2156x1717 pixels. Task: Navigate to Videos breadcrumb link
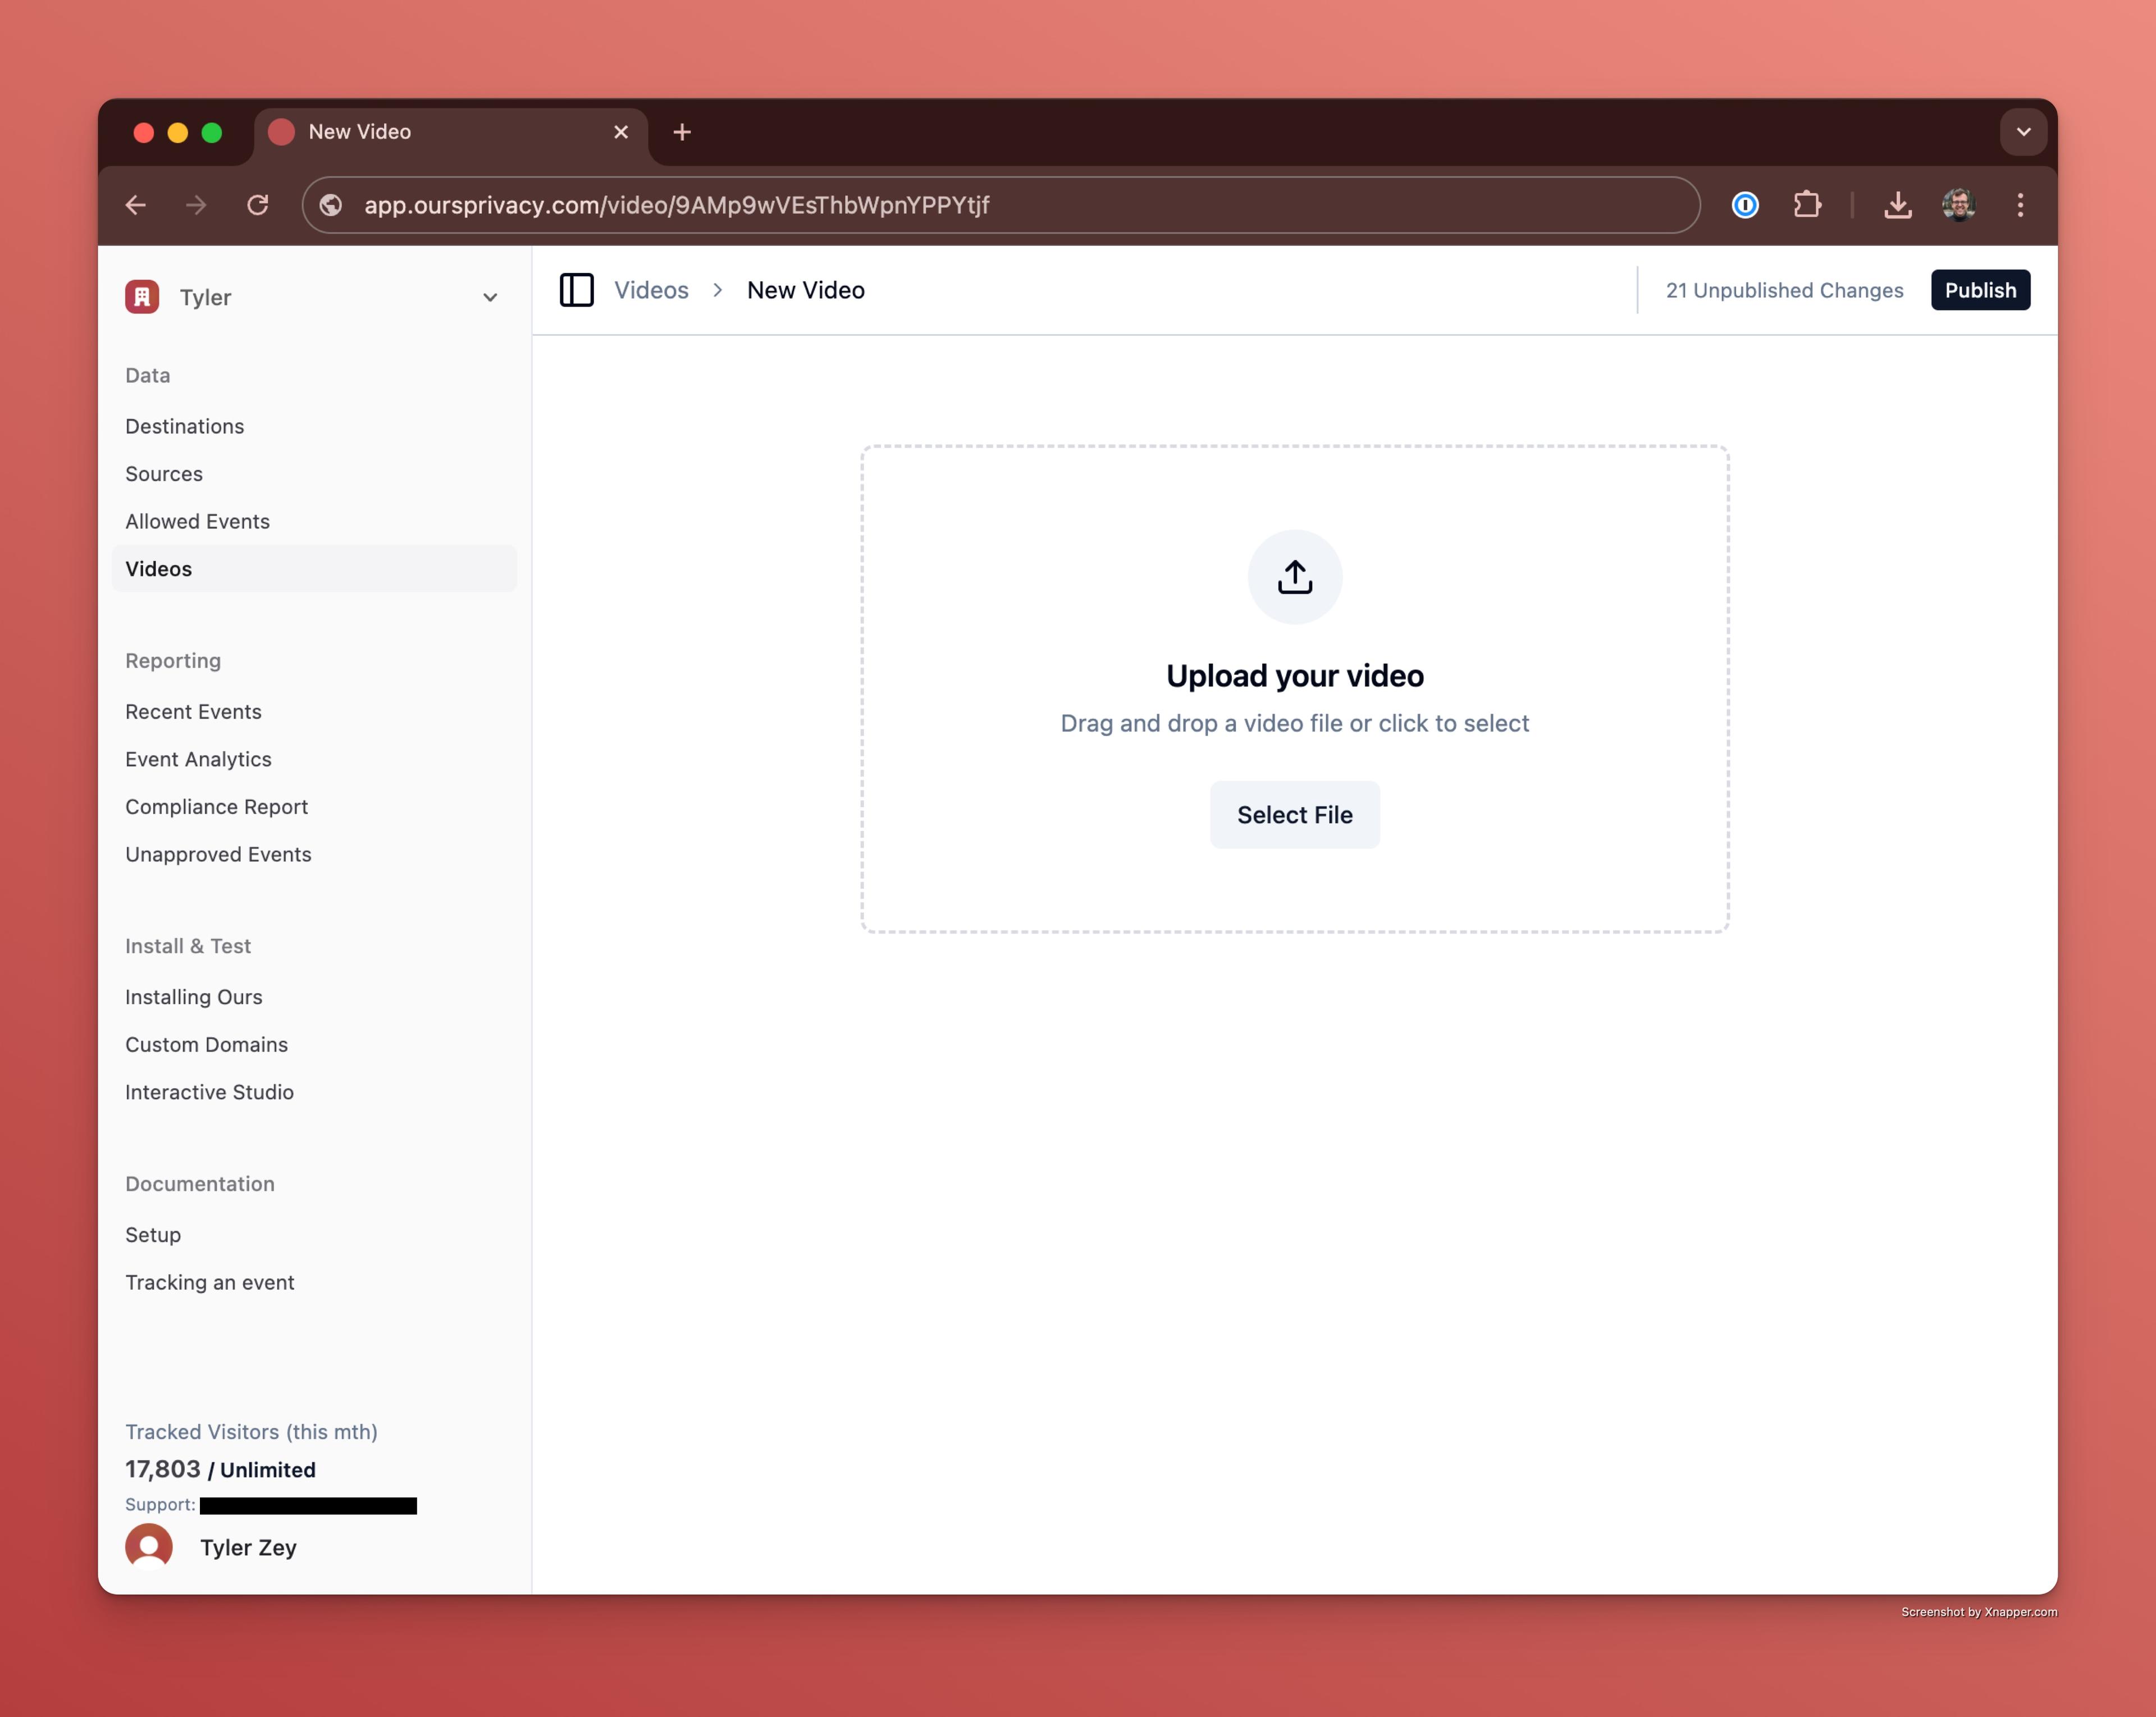pos(651,290)
